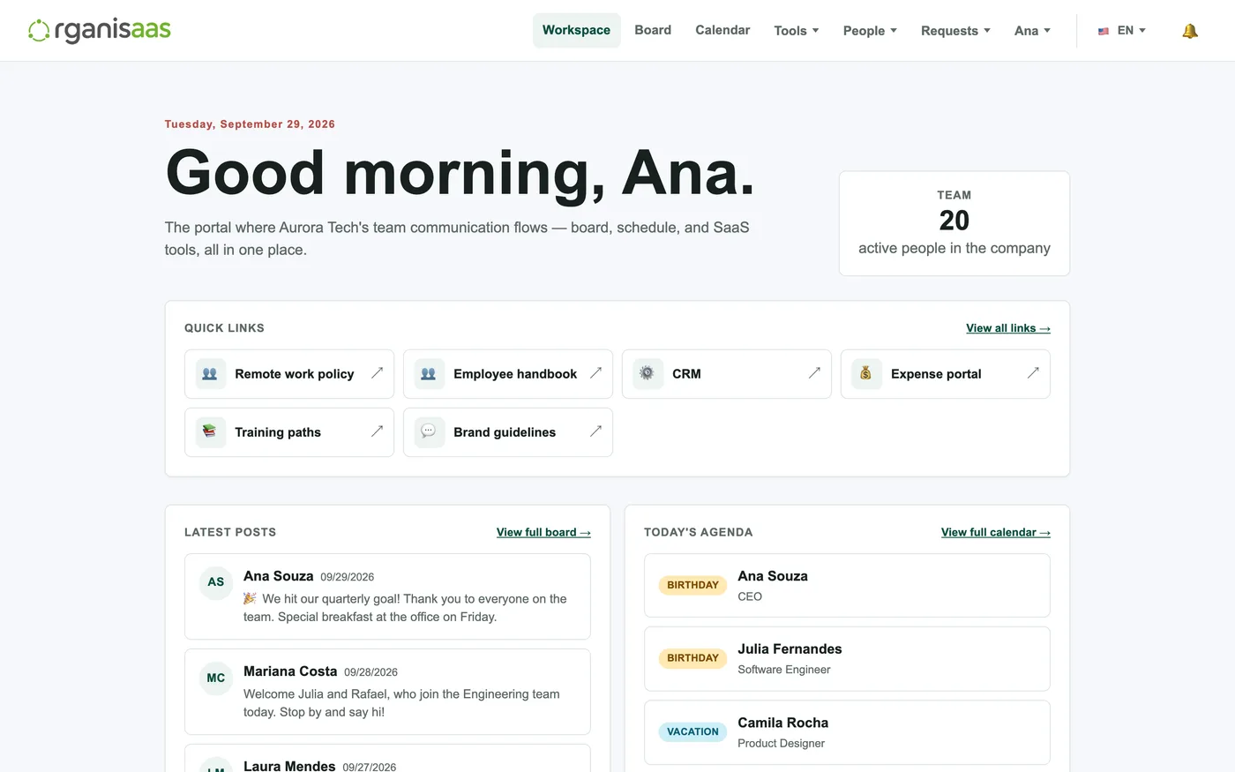The height and width of the screenshot is (772, 1235).
Task: Open the notifications bell
Action: pyautogui.click(x=1190, y=31)
